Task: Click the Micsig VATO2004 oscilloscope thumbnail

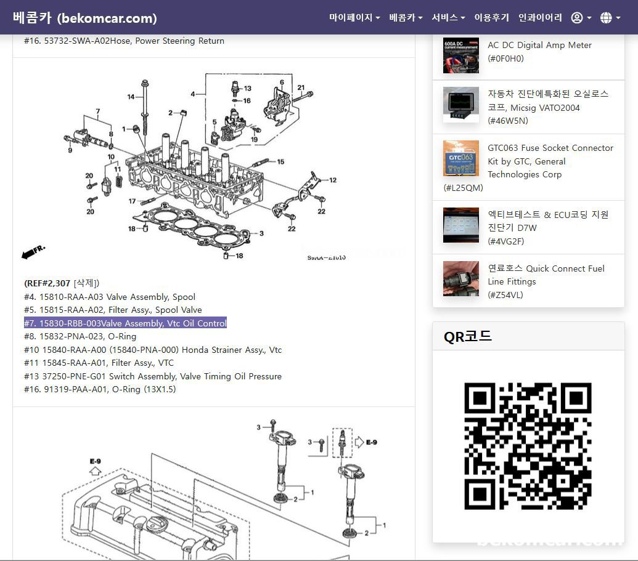Action: tap(461, 105)
